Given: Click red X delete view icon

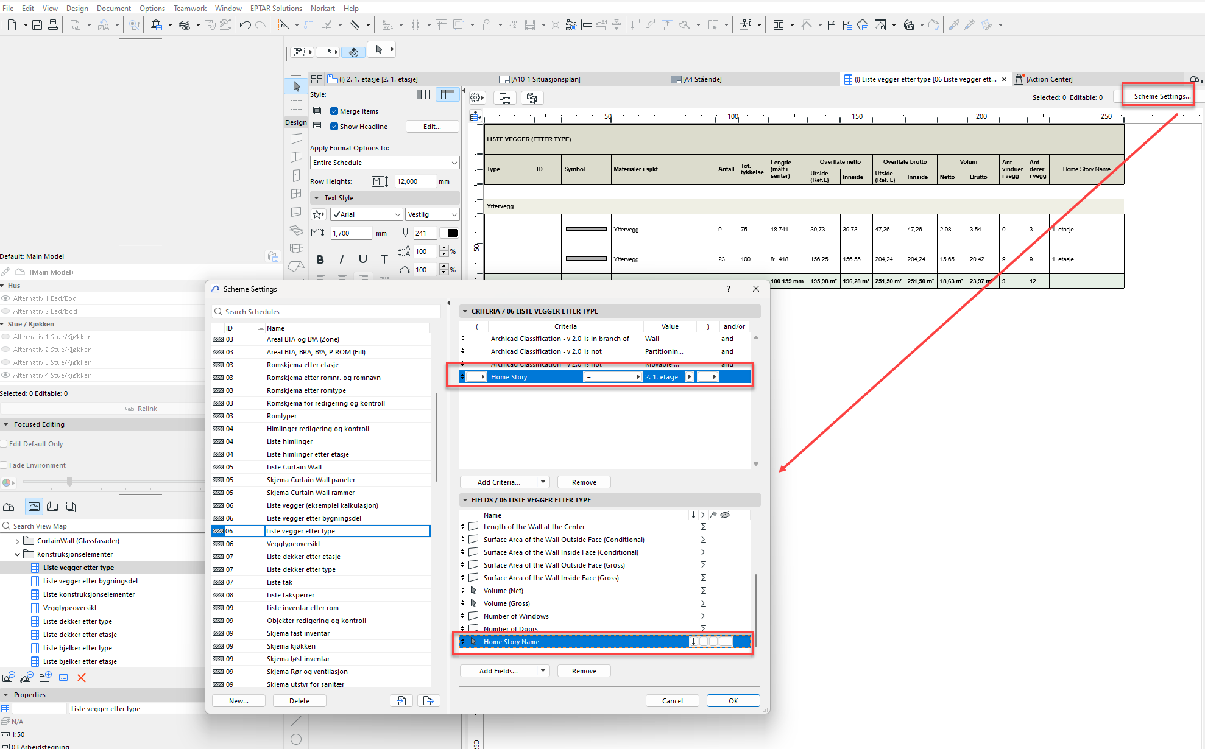Looking at the screenshot, I should 82,678.
